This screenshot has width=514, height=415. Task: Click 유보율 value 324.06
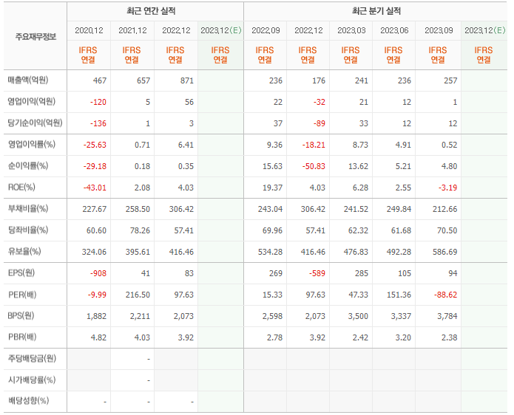95,252
